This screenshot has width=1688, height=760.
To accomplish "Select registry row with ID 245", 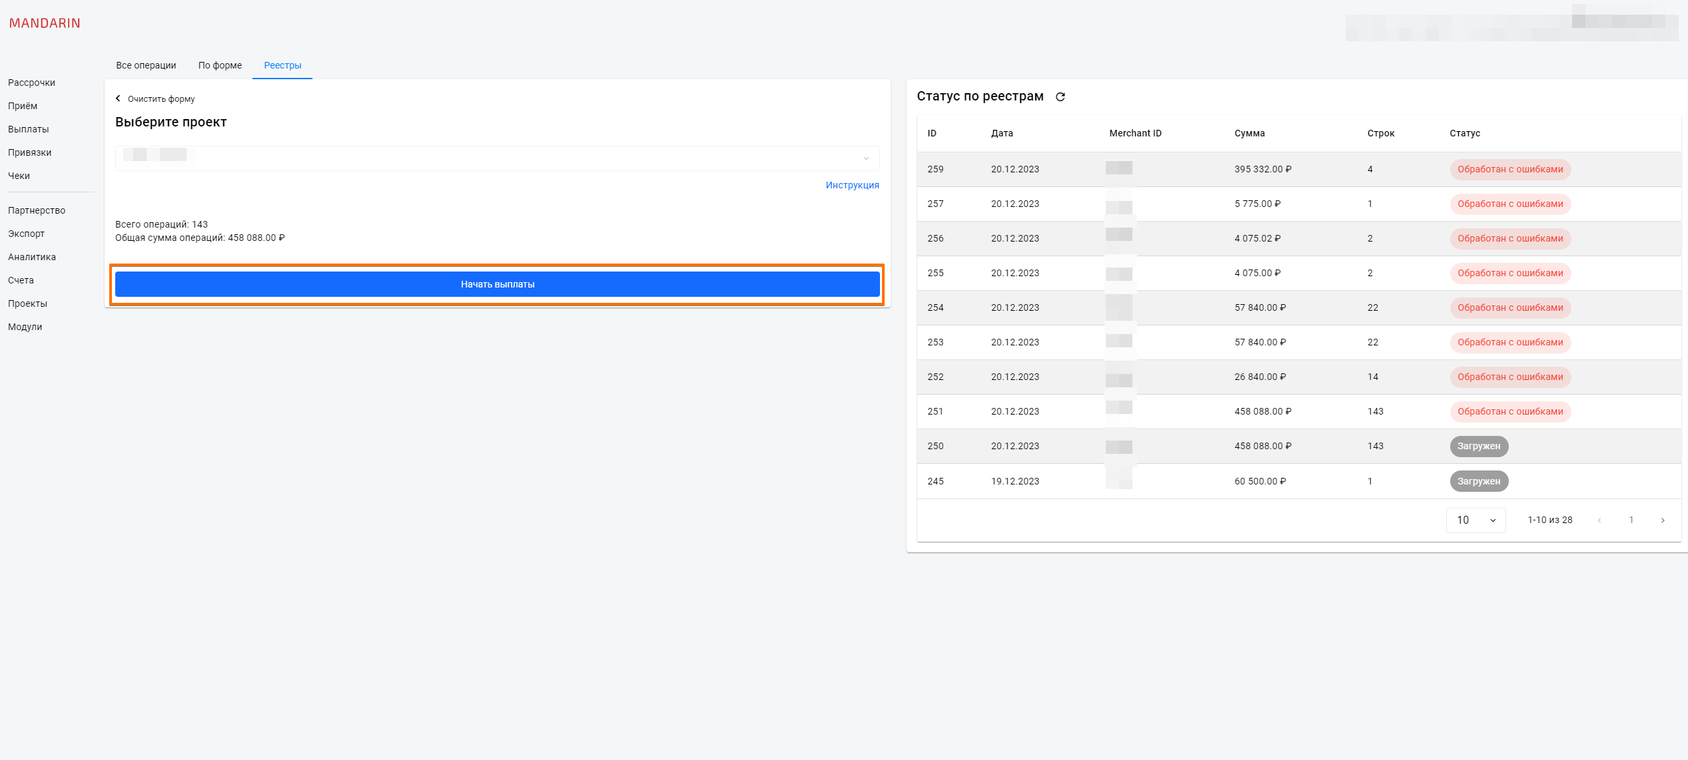I will tap(935, 481).
